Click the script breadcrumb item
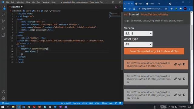The width and height of the screenshot is (194, 109). [x=44, y=11]
